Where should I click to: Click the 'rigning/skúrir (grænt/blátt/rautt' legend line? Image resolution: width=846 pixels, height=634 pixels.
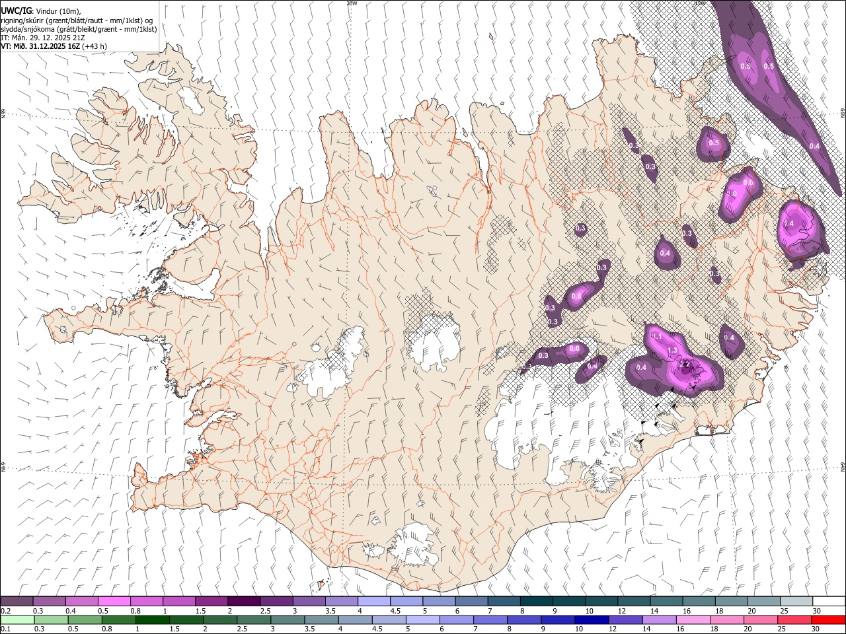point(76,20)
